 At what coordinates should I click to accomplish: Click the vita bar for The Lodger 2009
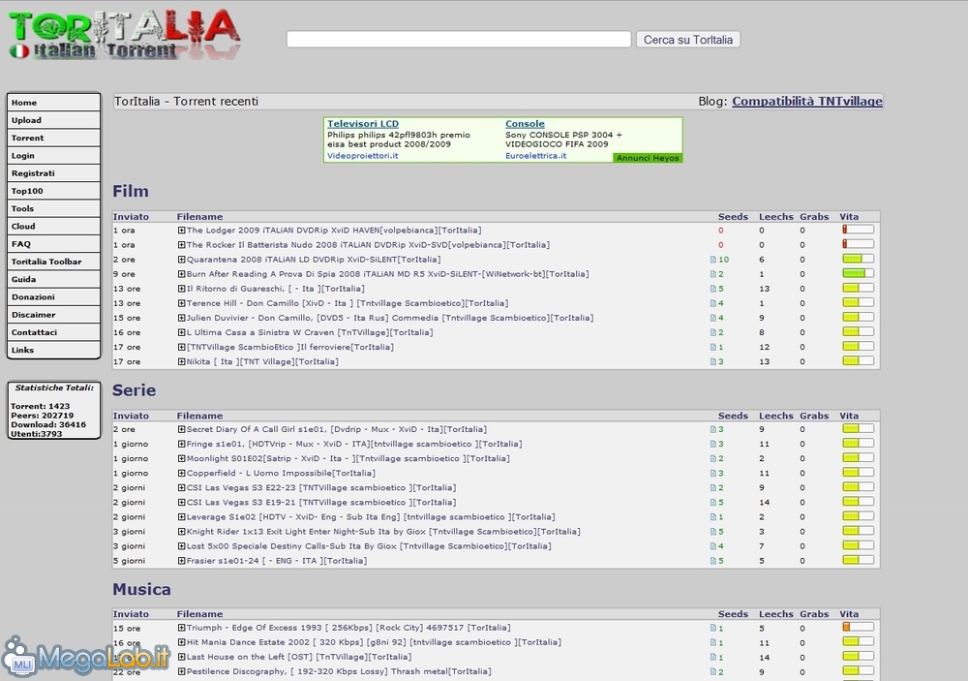point(858,230)
